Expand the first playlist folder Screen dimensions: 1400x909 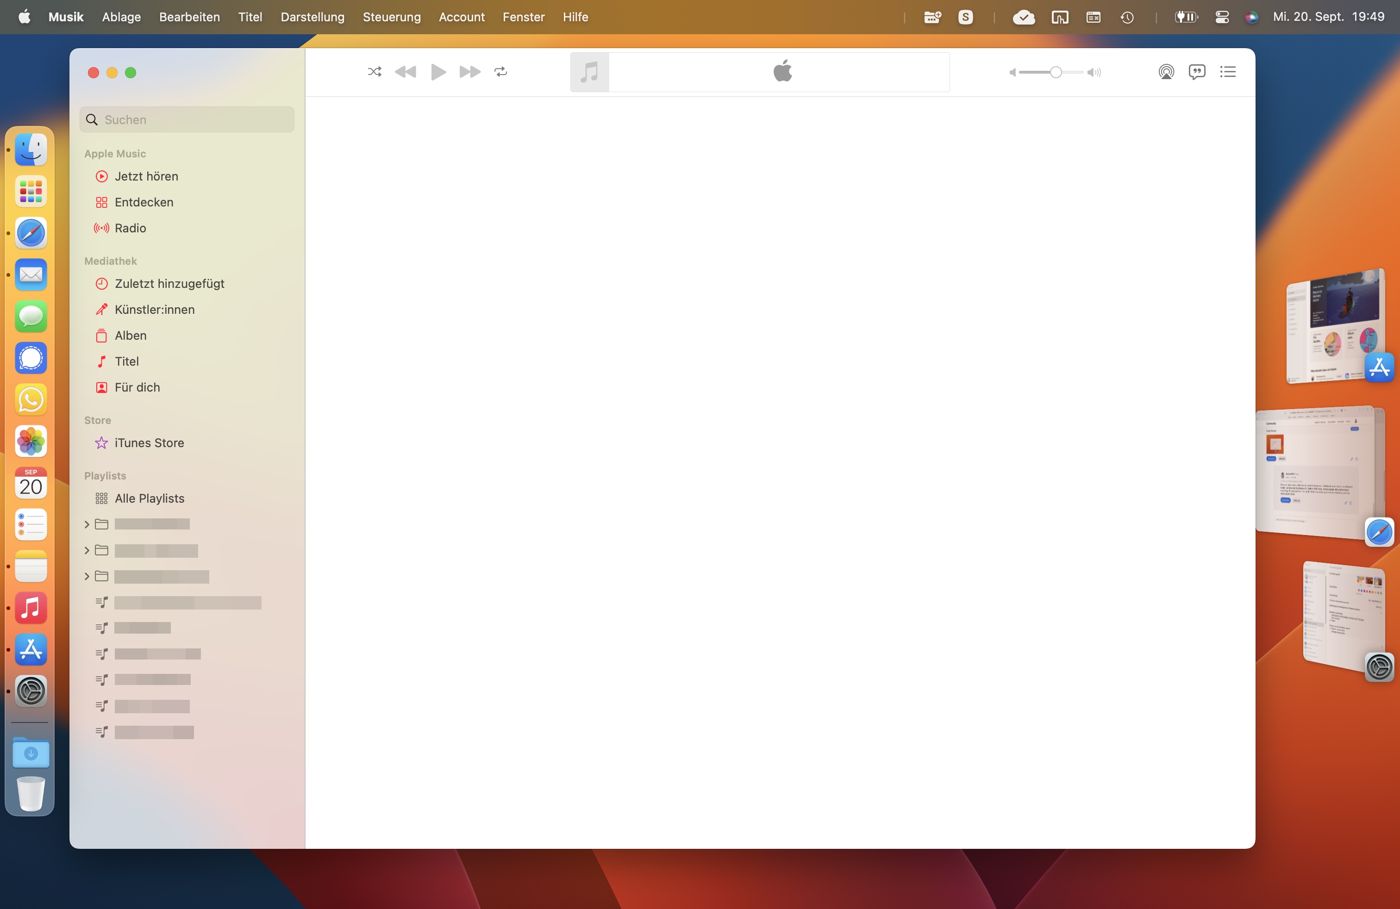tap(87, 524)
